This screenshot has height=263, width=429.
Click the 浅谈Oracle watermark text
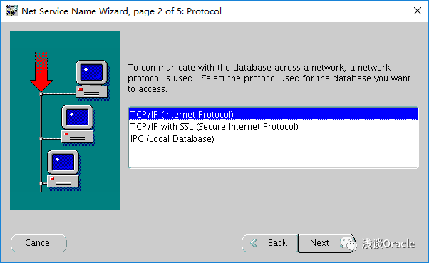(x=388, y=244)
